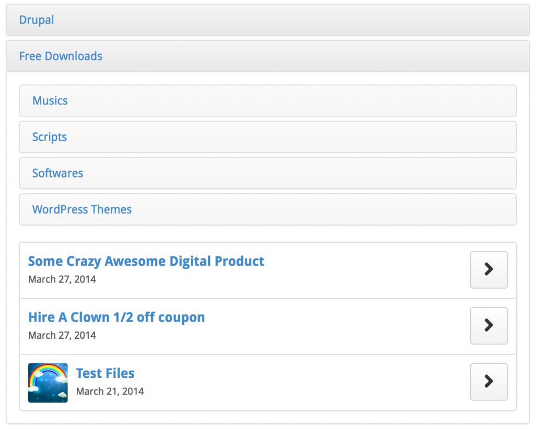Select the Scripts subcategory
Viewport: 535px width, 427px height.
pyautogui.click(x=50, y=137)
